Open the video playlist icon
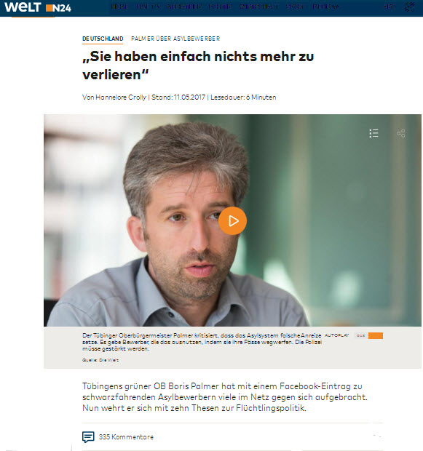Screen dimensions: 423x451 (x=373, y=133)
